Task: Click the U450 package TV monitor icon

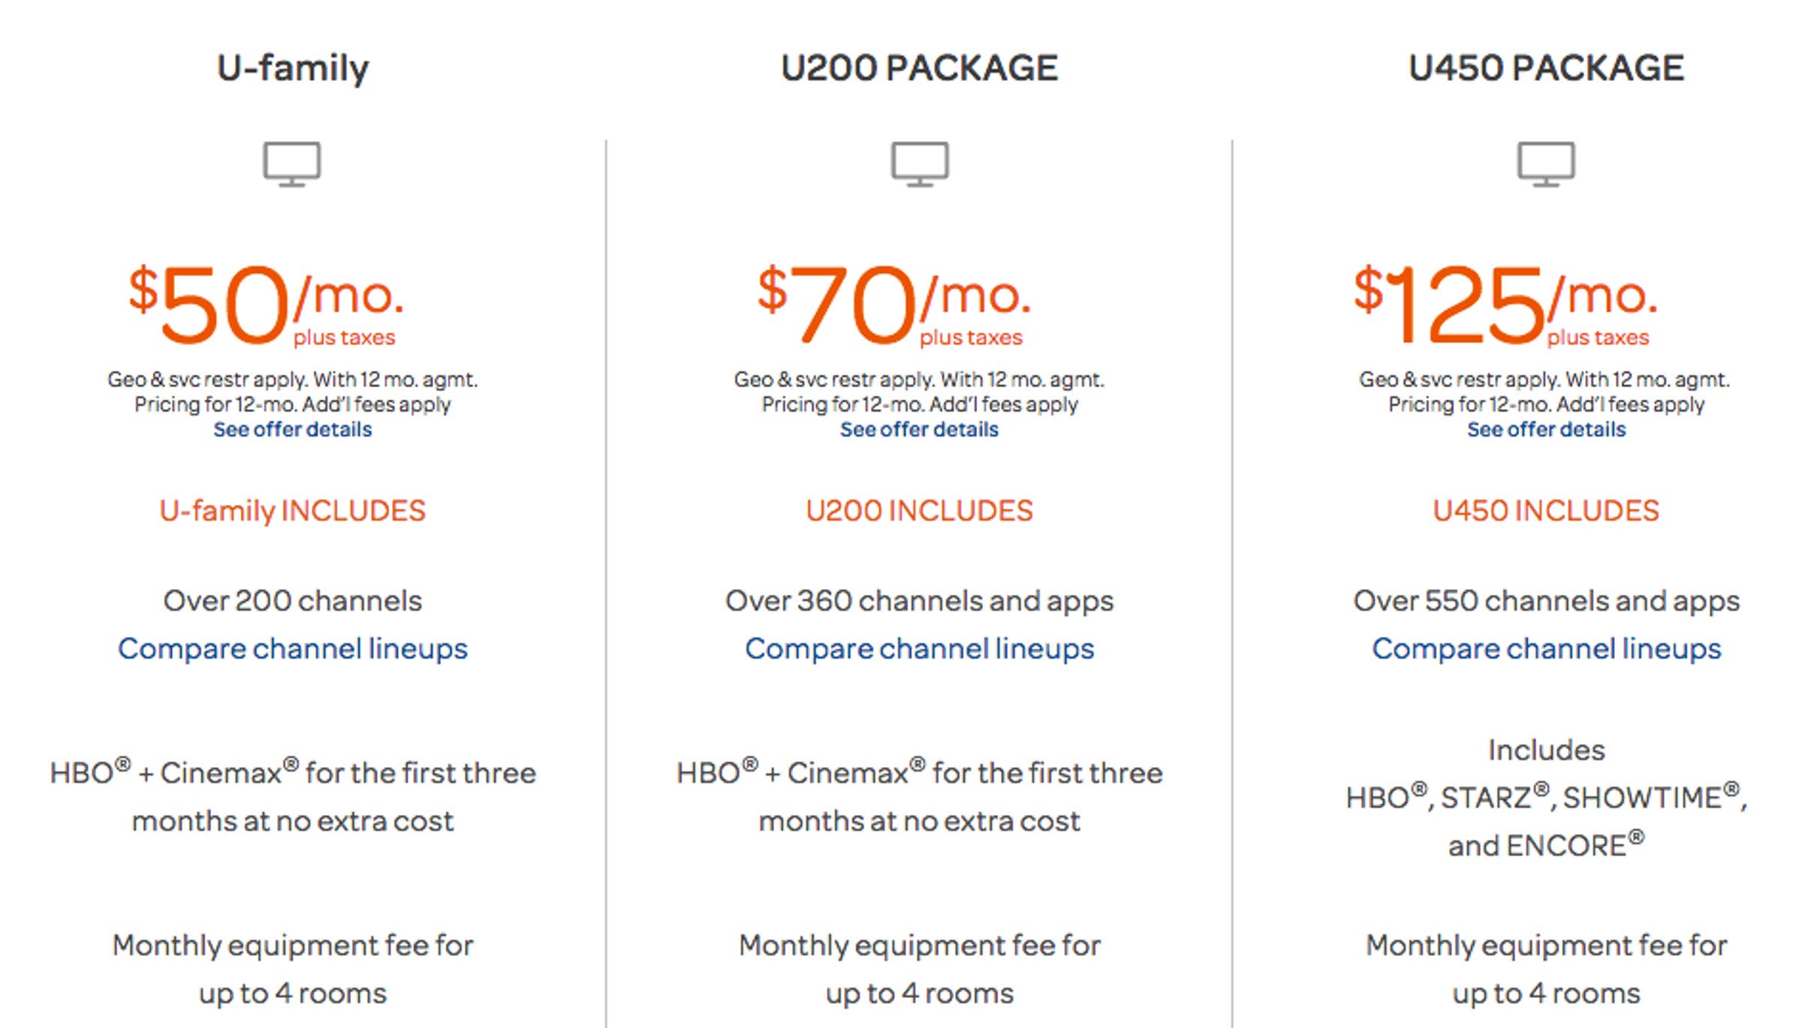Action: [x=1547, y=165]
